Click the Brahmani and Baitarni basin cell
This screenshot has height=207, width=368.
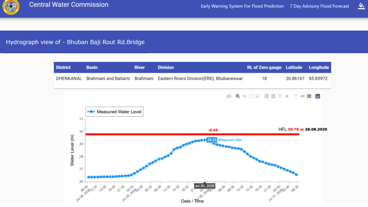(108, 79)
